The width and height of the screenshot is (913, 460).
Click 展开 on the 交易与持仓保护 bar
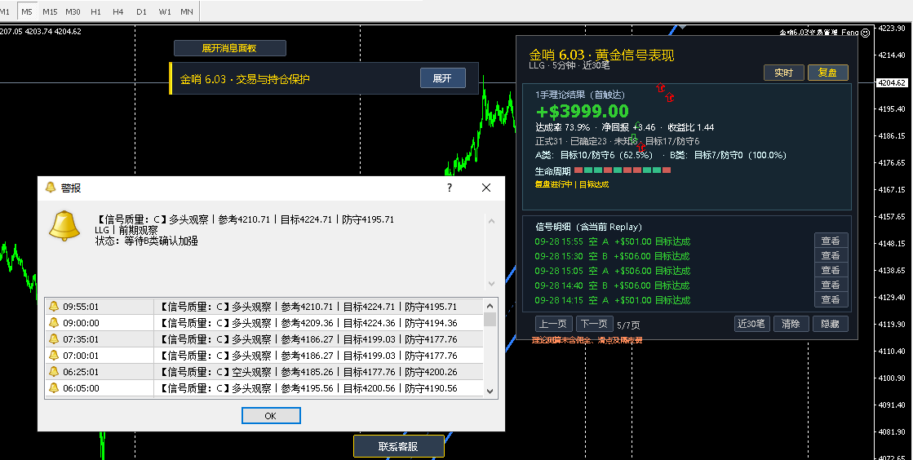442,78
